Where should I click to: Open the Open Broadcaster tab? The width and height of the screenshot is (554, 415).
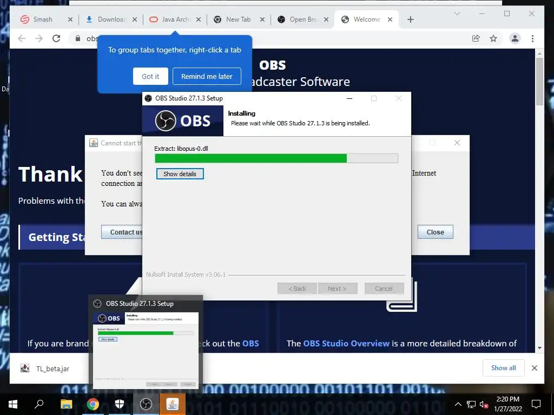[x=302, y=19]
